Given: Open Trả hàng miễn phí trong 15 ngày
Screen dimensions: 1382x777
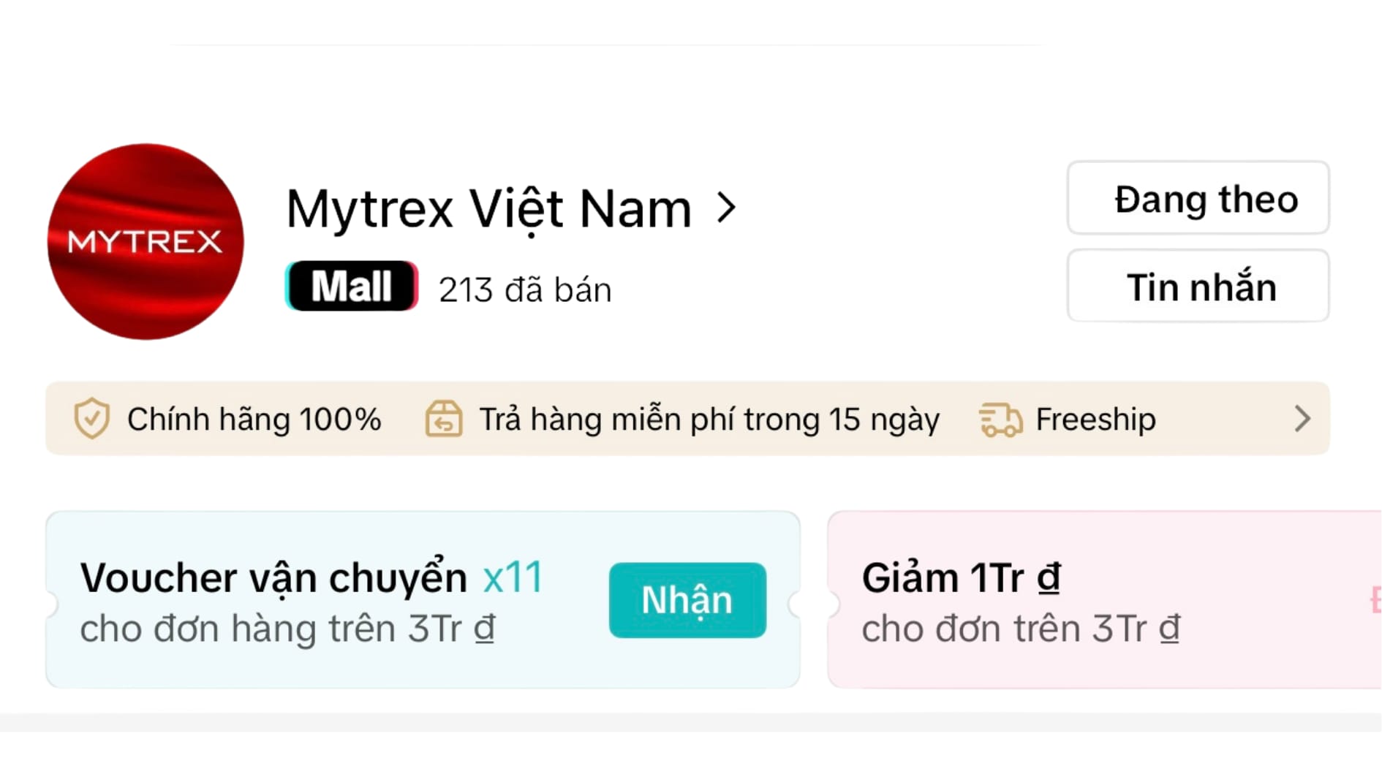Looking at the screenshot, I should tap(709, 420).
